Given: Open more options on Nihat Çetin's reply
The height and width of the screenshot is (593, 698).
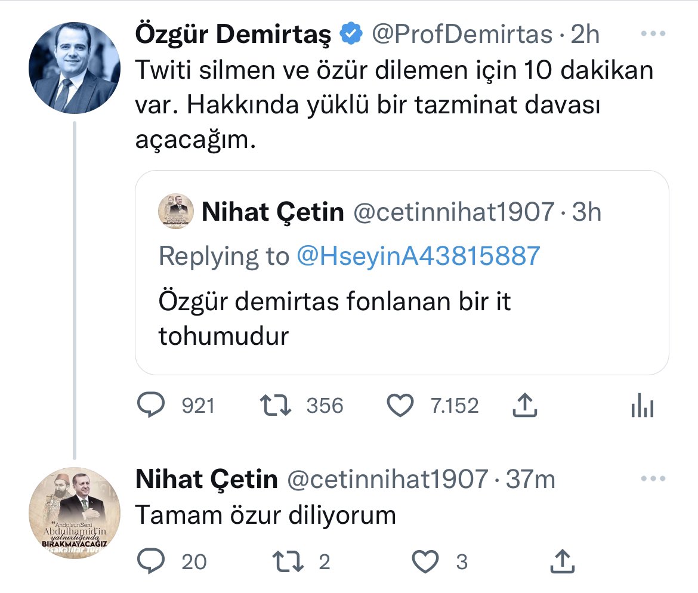Looking at the screenshot, I should pos(652,478).
